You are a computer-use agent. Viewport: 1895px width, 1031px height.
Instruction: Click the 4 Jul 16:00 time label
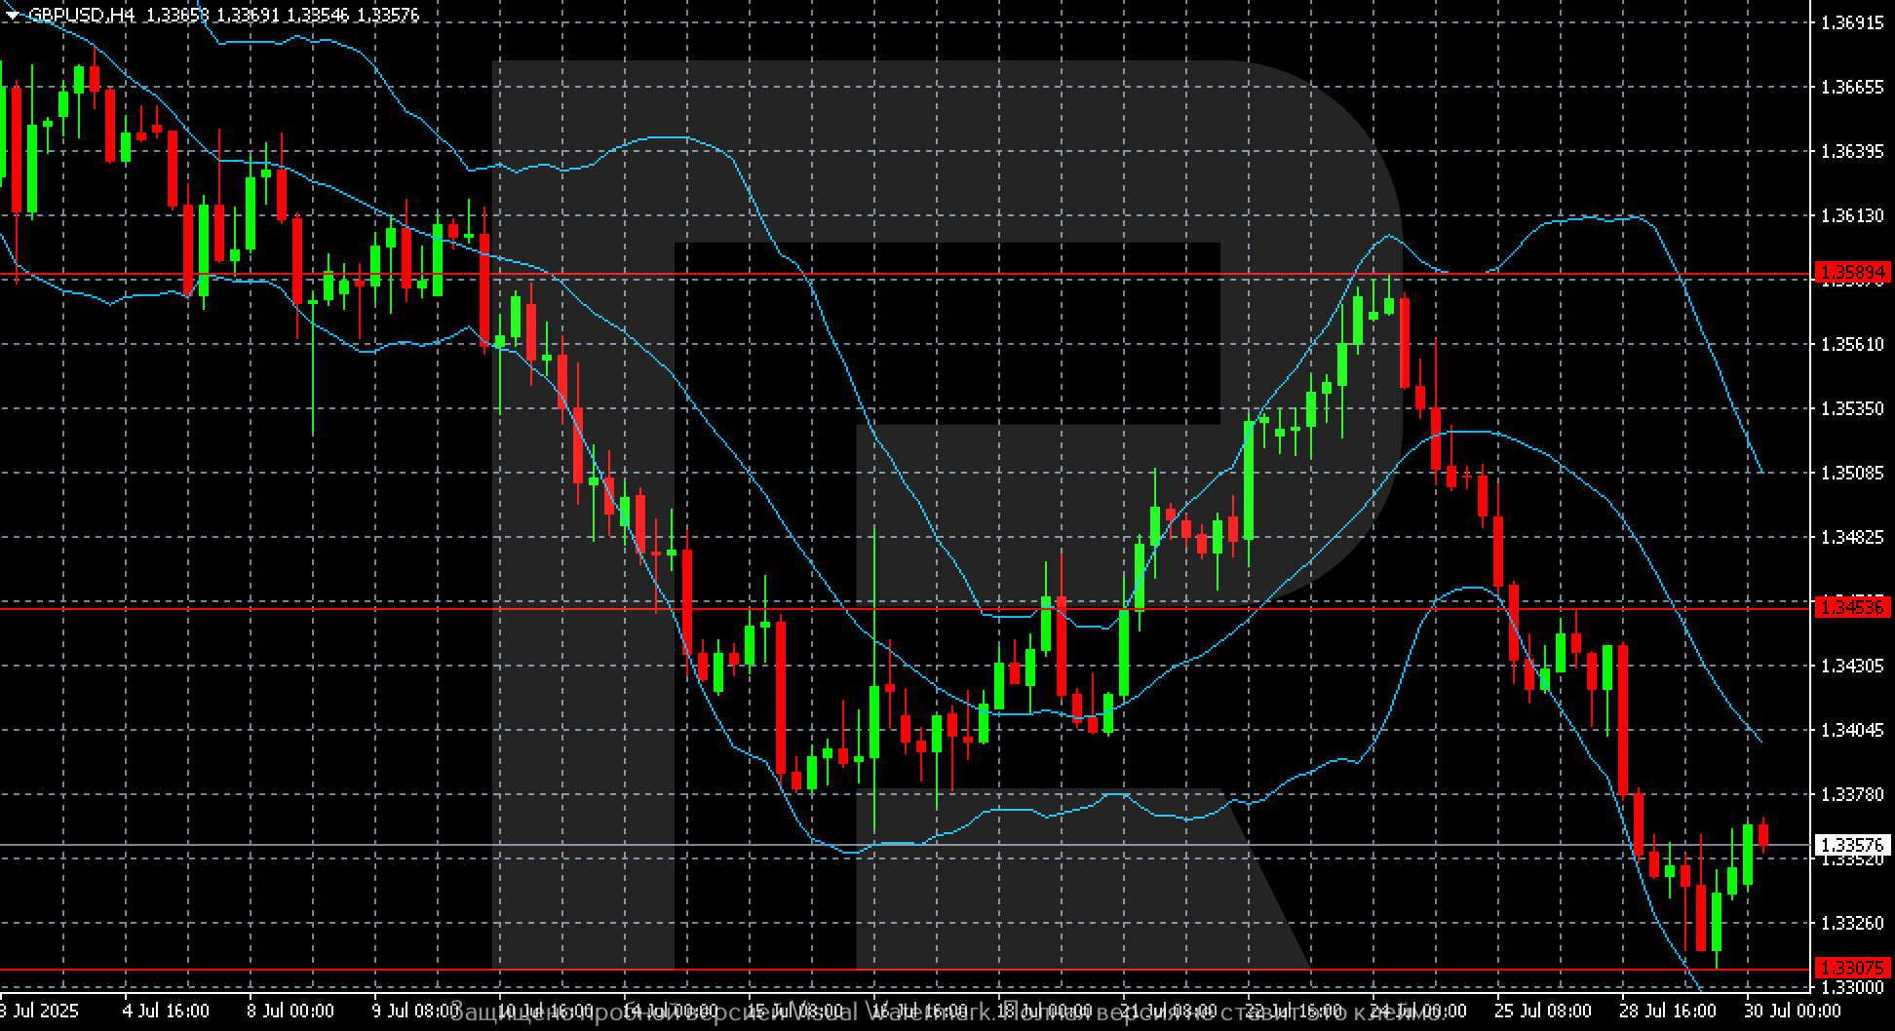pyautogui.click(x=166, y=1011)
